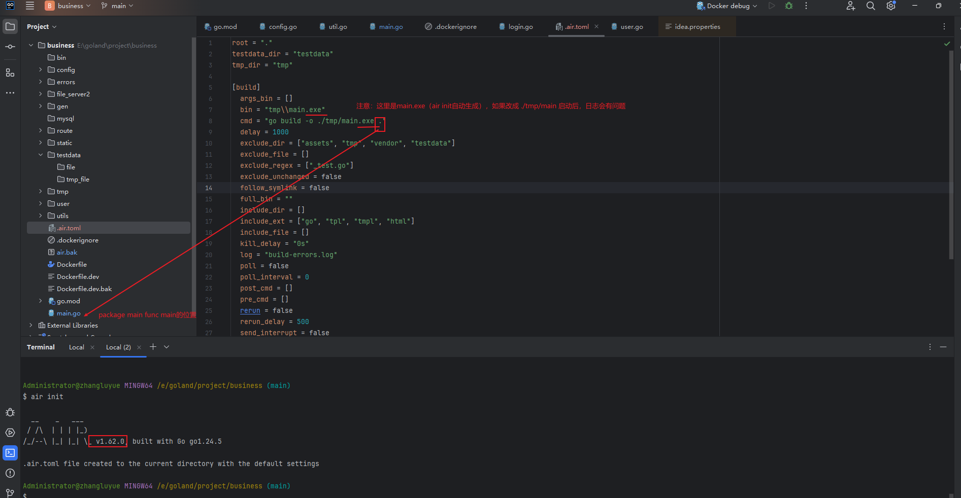961x498 pixels.
Task: Select the Local terminal tab
Action: point(77,347)
